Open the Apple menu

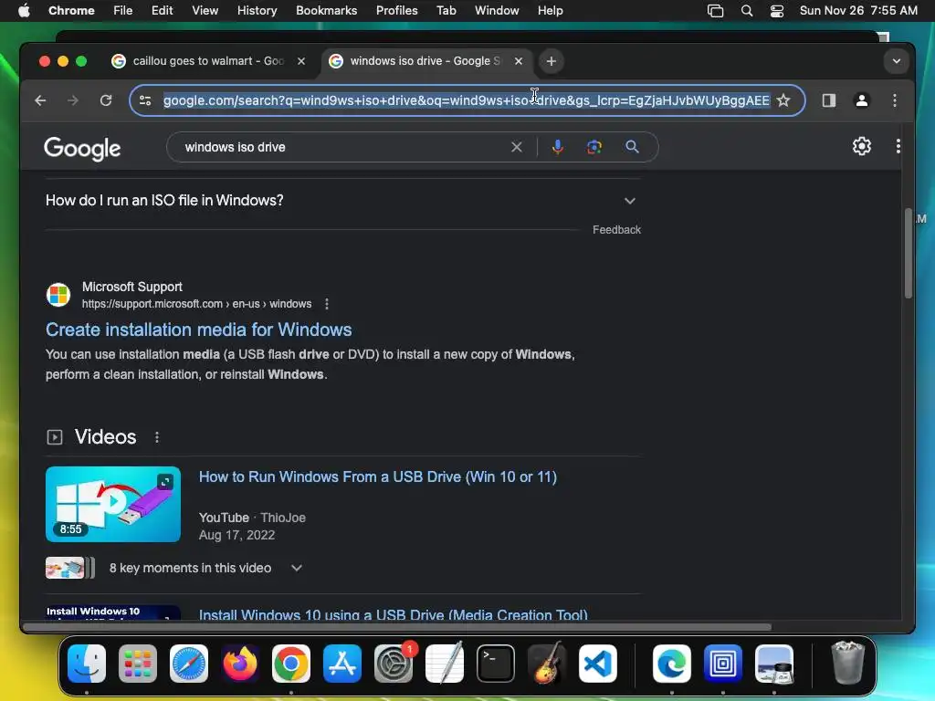pyautogui.click(x=24, y=11)
